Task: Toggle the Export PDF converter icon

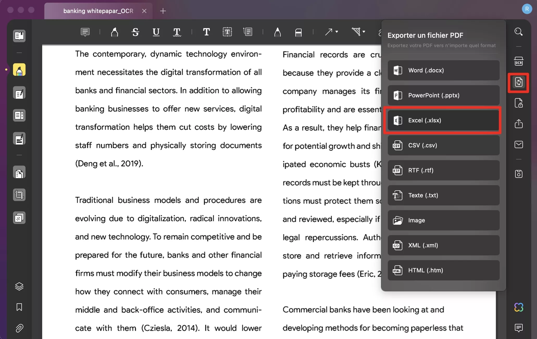Action: 519,83
